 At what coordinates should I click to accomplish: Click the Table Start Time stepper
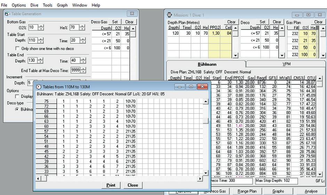point(83,40)
